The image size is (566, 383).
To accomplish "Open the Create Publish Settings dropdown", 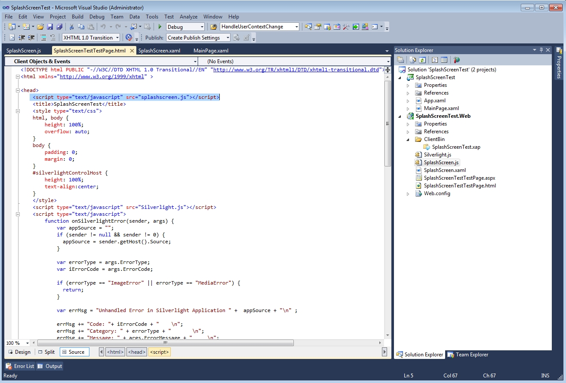I will pos(228,38).
